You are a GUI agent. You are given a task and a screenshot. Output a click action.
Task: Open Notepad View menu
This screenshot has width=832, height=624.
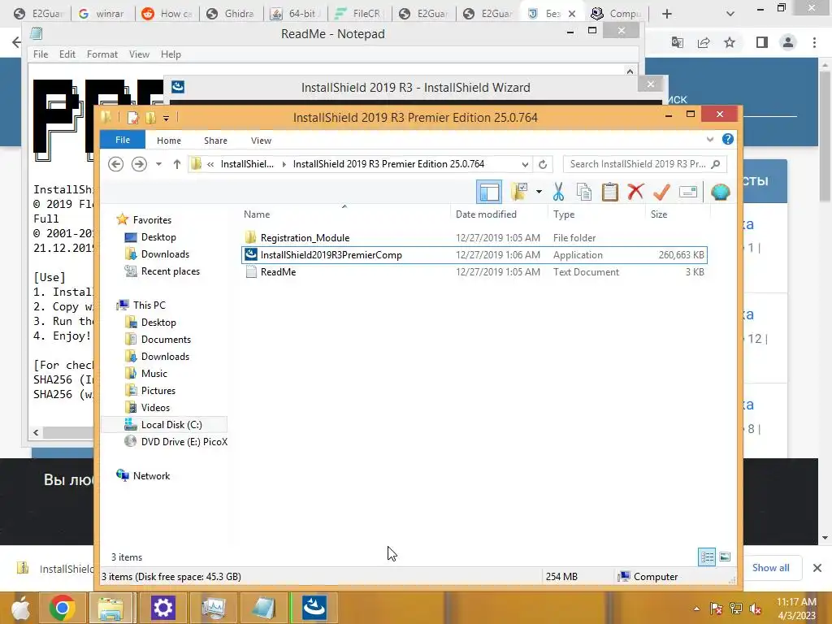139,54
